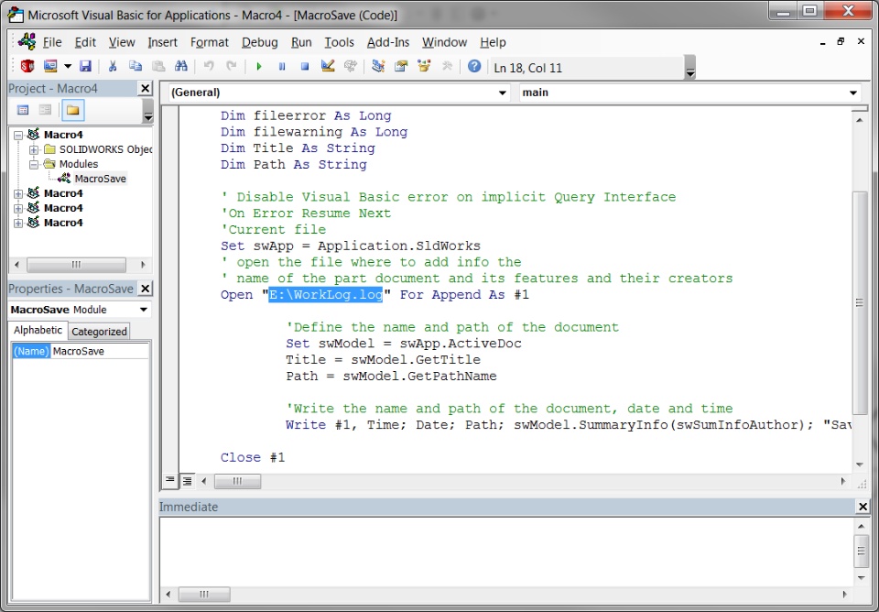Click the highlighted E:\WorkLog.log text
The height and width of the screenshot is (612, 879).
click(325, 294)
